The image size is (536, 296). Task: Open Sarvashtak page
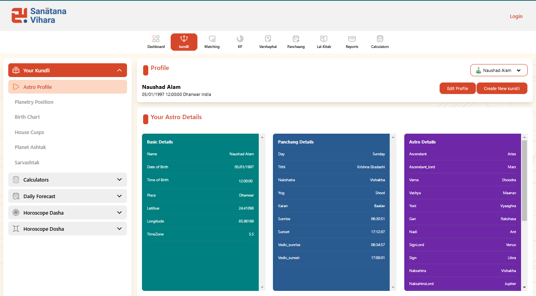click(x=27, y=162)
